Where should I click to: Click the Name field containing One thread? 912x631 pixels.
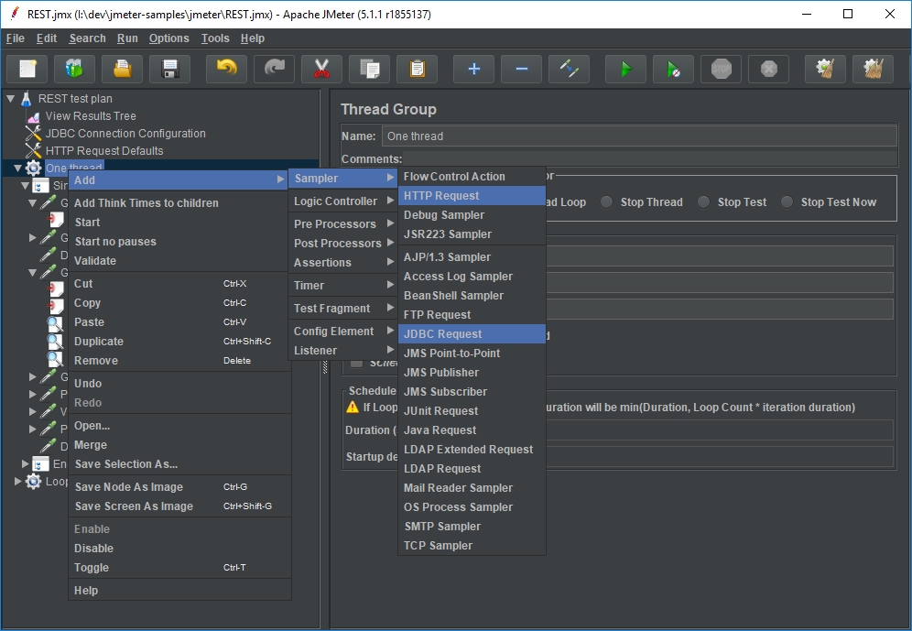tap(638, 136)
